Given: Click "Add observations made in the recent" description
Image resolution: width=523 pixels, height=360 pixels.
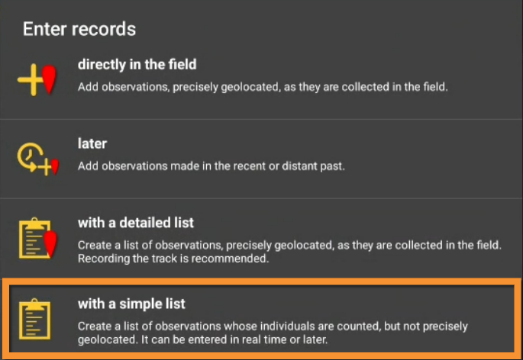Looking at the screenshot, I should coord(168,166).
